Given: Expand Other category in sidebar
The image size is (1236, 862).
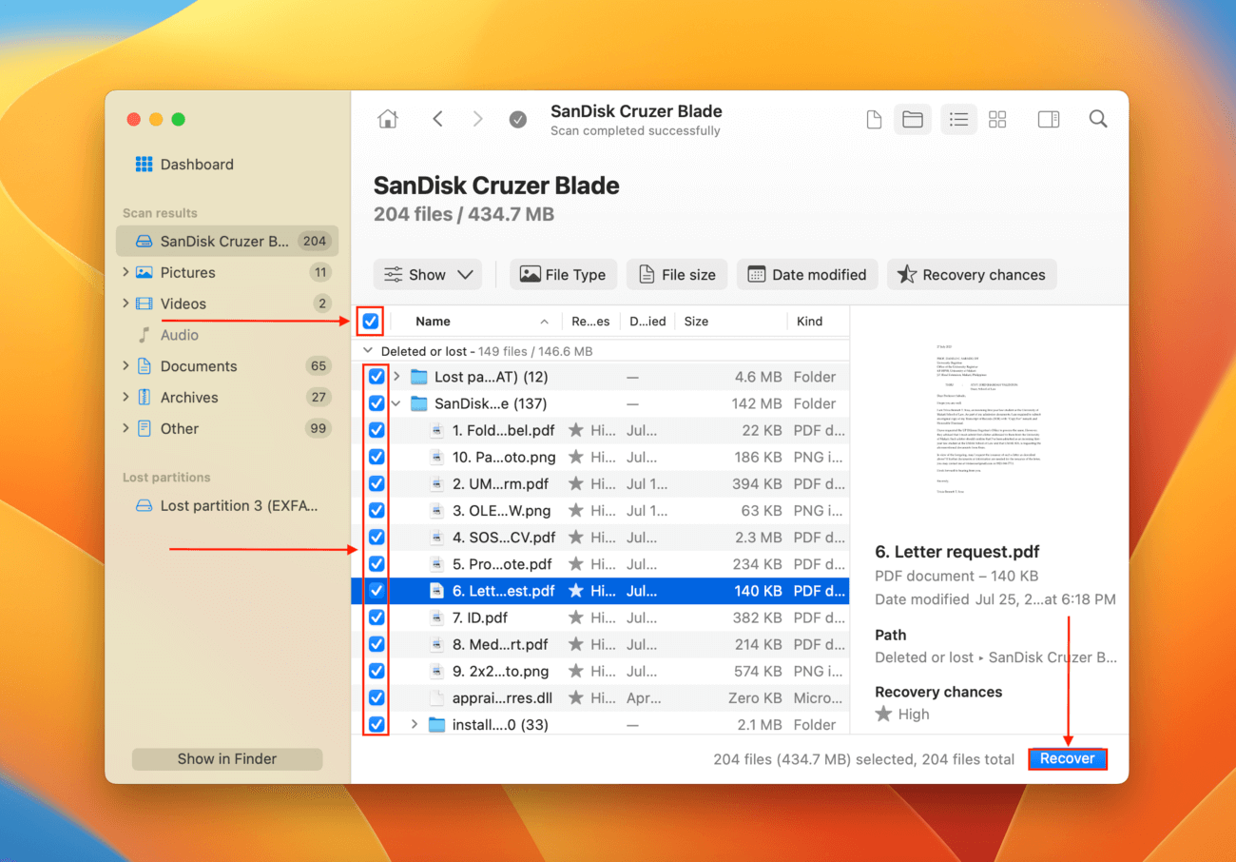Looking at the screenshot, I should click(126, 429).
